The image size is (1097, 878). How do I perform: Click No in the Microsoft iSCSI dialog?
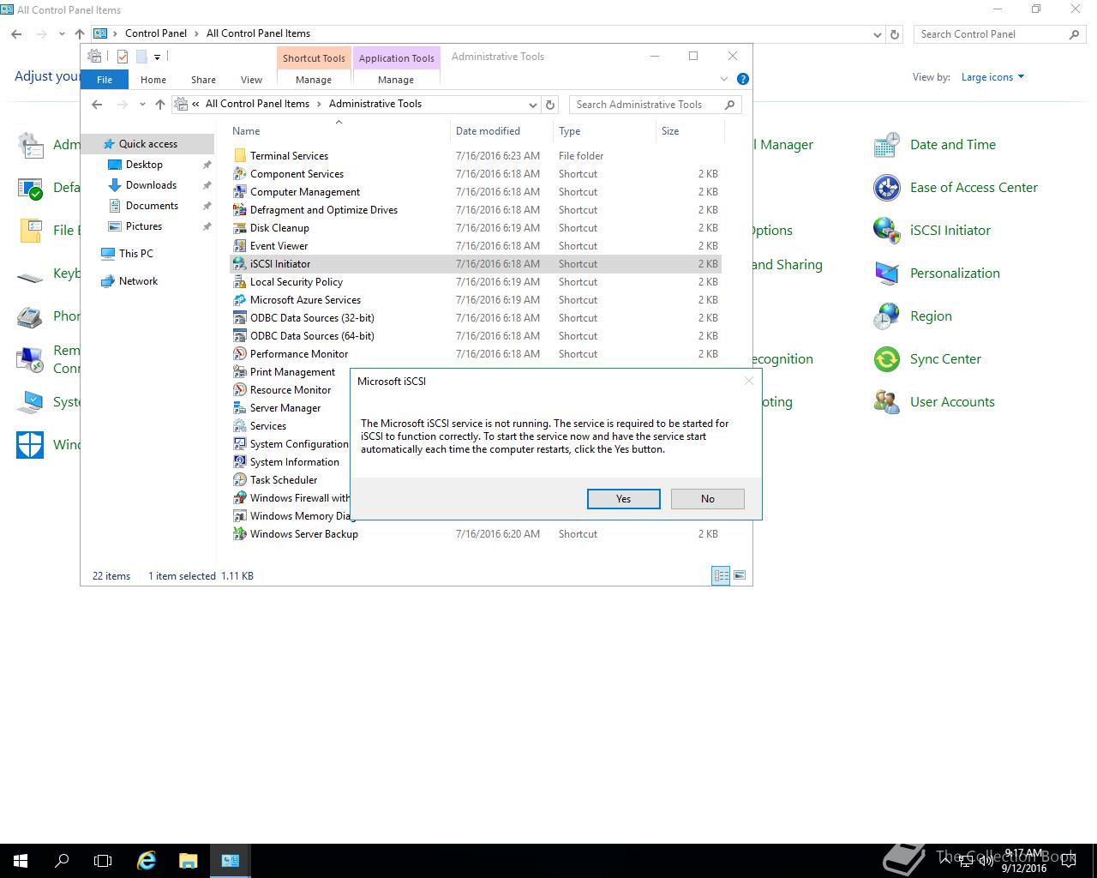click(x=707, y=499)
